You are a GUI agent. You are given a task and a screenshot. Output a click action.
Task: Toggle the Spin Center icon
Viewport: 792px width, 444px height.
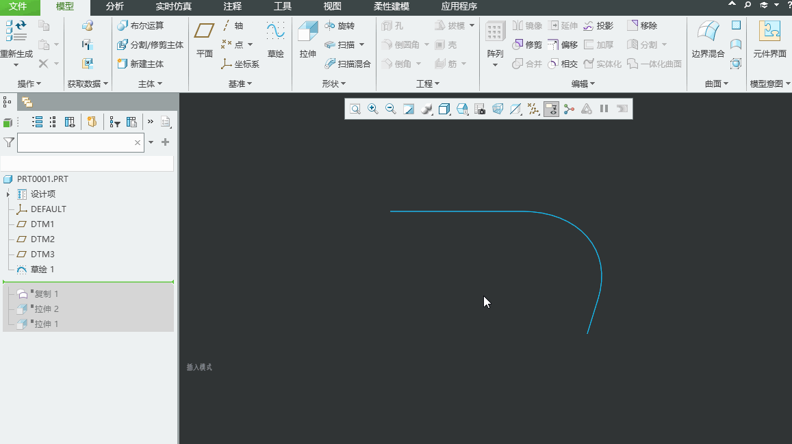[569, 109]
